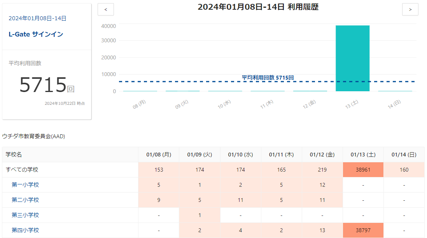Click 第四小学校 value 38797 cell
Viewport: 427px width, 238px height.
pos(363,230)
